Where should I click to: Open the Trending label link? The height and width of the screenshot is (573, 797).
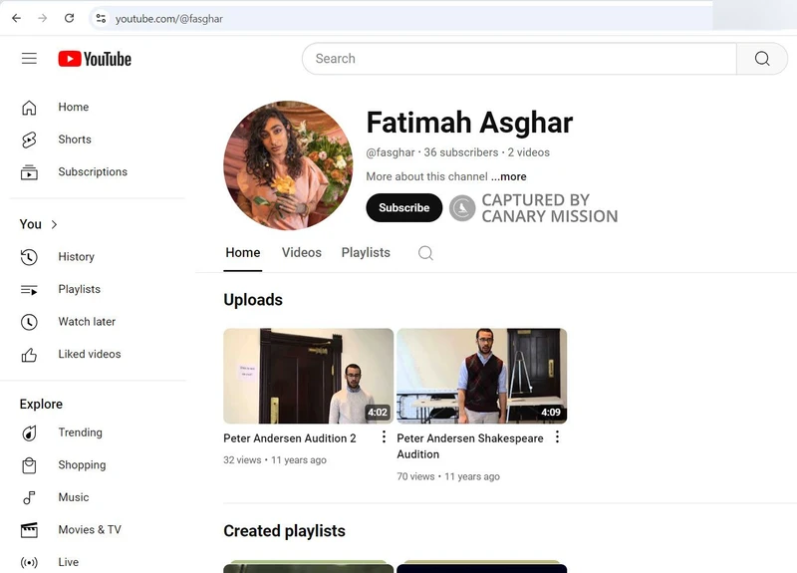(x=80, y=432)
